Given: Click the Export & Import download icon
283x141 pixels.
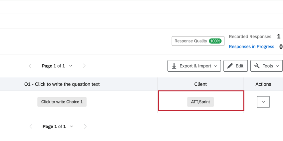Looking at the screenshot, I should [174, 66].
